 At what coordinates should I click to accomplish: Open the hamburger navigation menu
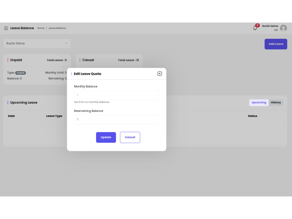pos(6,28)
